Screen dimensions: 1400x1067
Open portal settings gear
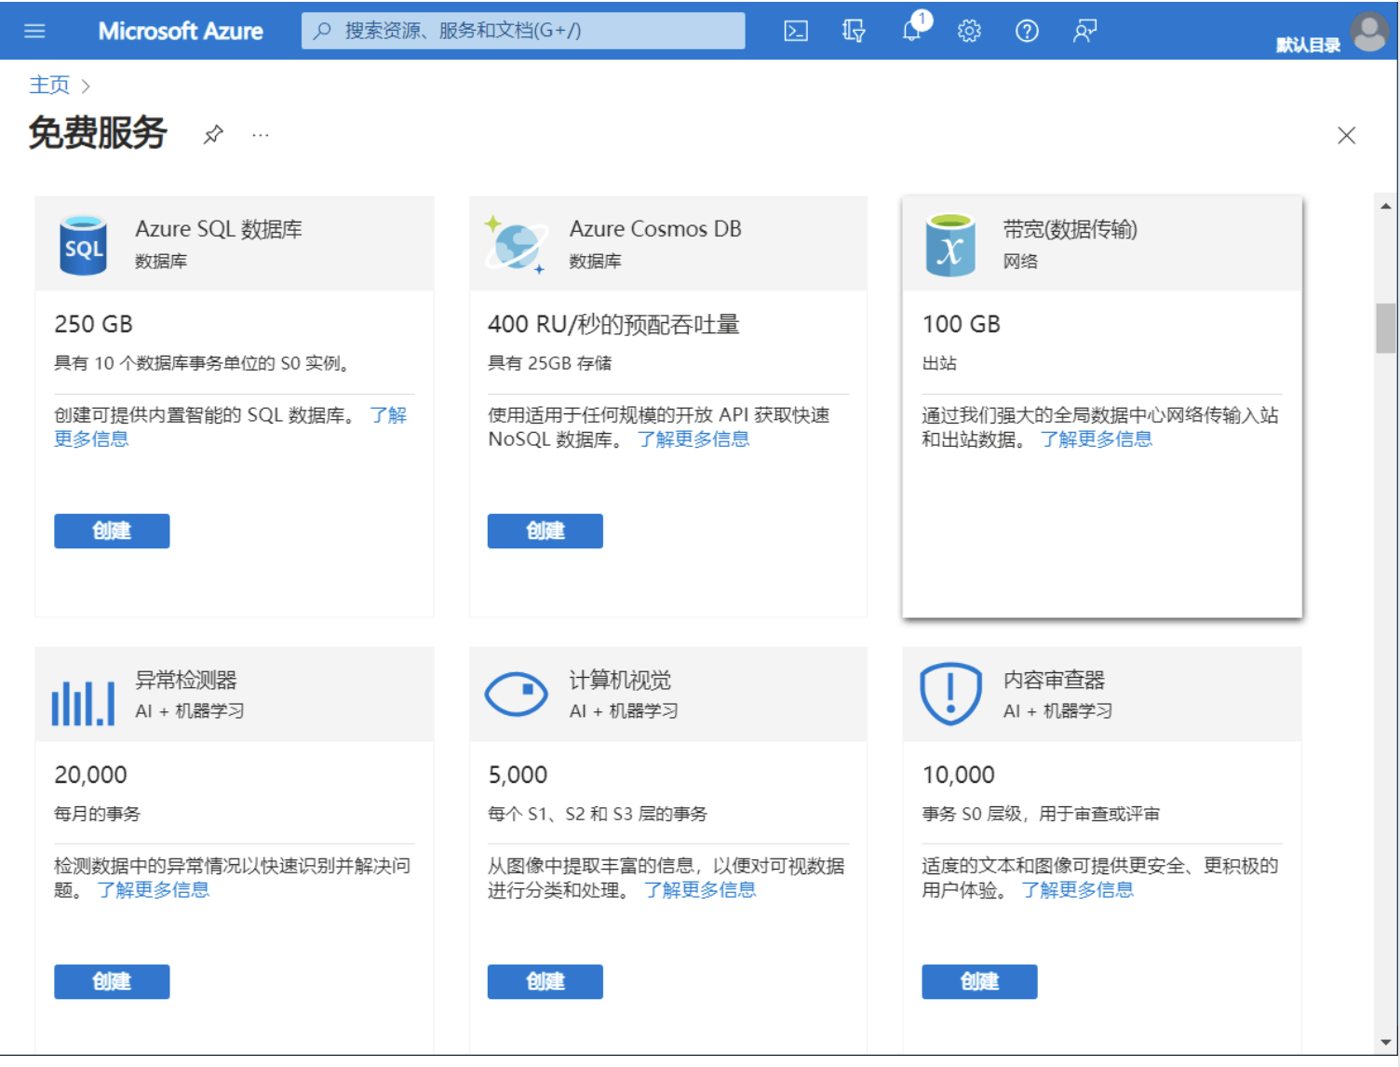click(969, 31)
